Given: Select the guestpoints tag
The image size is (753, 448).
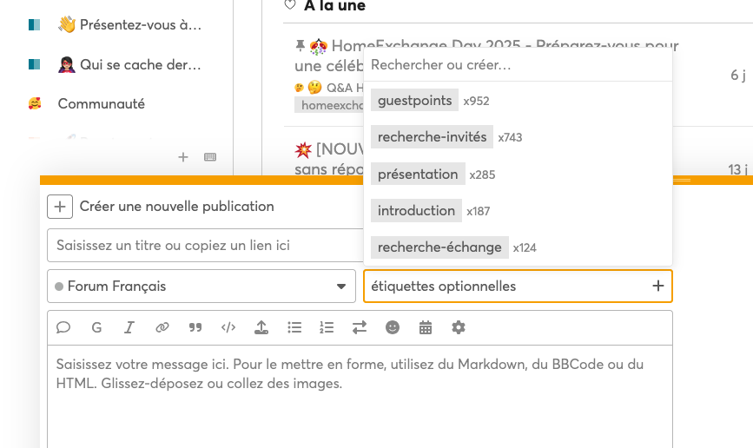Looking at the screenshot, I should [x=416, y=101].
